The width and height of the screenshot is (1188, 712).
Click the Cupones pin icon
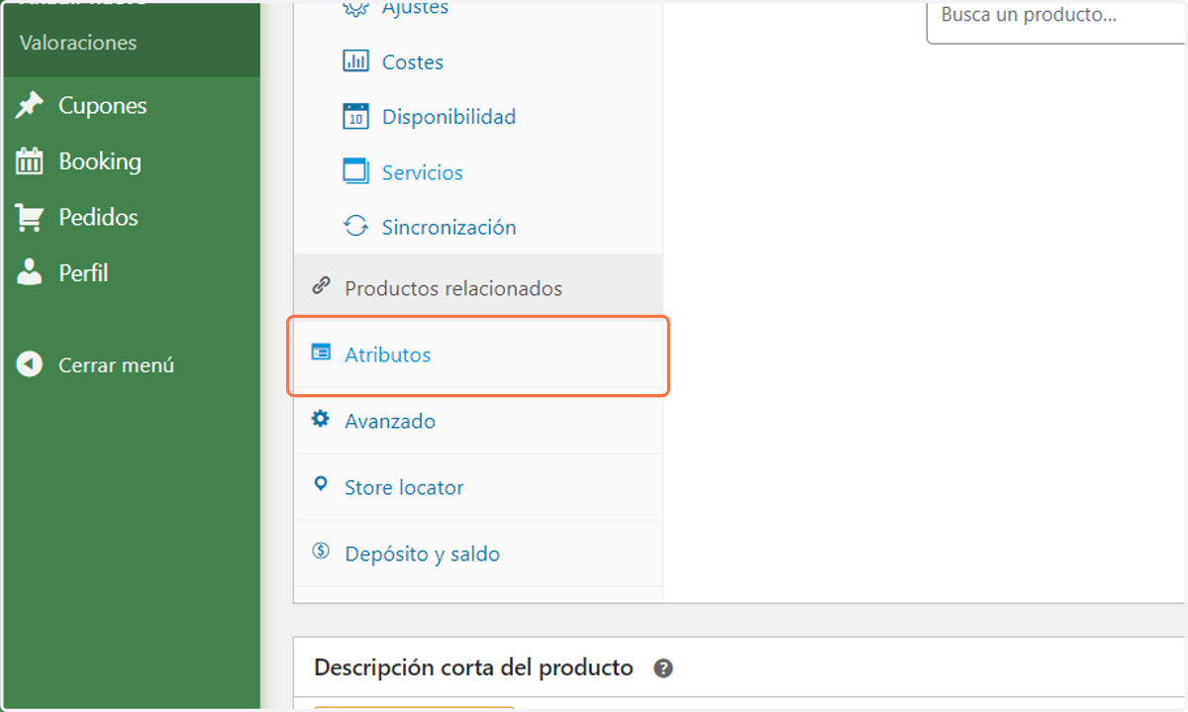(30, 105)
